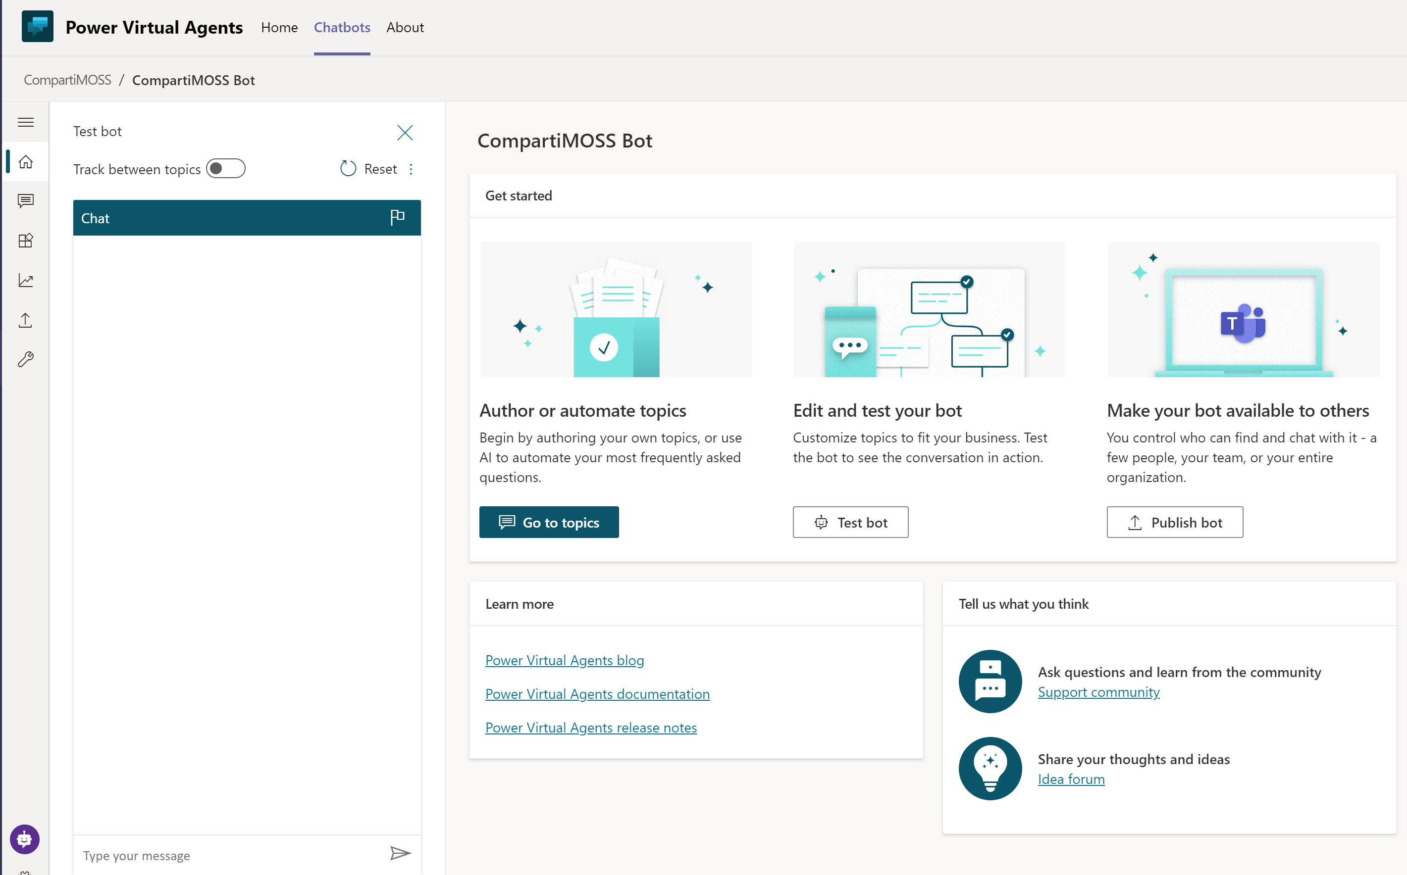Image resolution: width=1407 pixels, height=875 pixels.
Task: Open Publish via the upload icon
Action: point(25,319)
